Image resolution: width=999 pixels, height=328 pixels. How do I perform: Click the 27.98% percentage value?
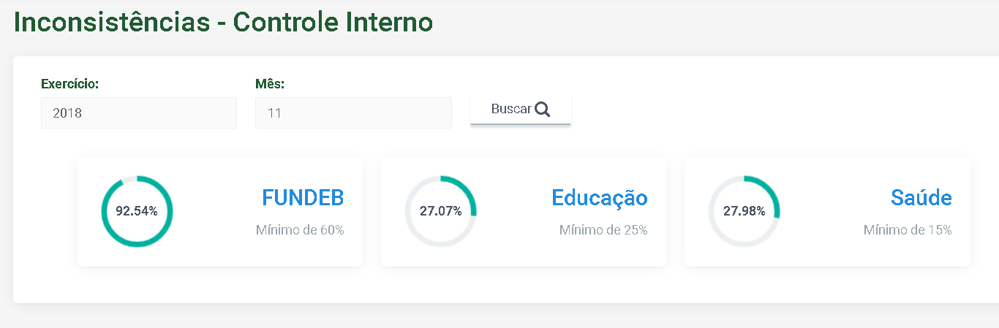point(744,211)
